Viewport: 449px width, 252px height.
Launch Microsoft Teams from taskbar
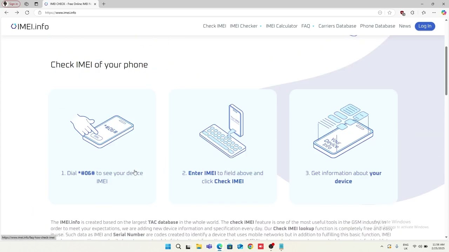tap(209, 247)
